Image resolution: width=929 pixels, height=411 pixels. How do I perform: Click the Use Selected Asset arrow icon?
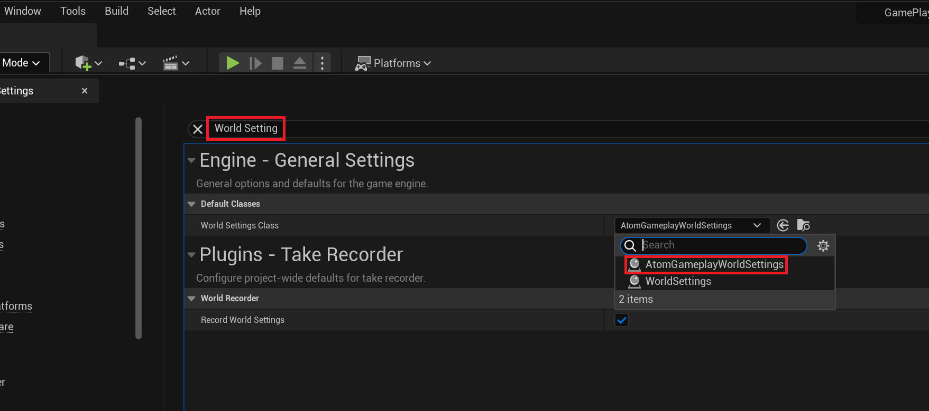(783, 225)
